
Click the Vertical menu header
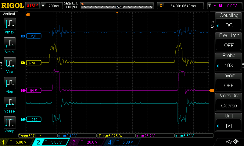9,14
